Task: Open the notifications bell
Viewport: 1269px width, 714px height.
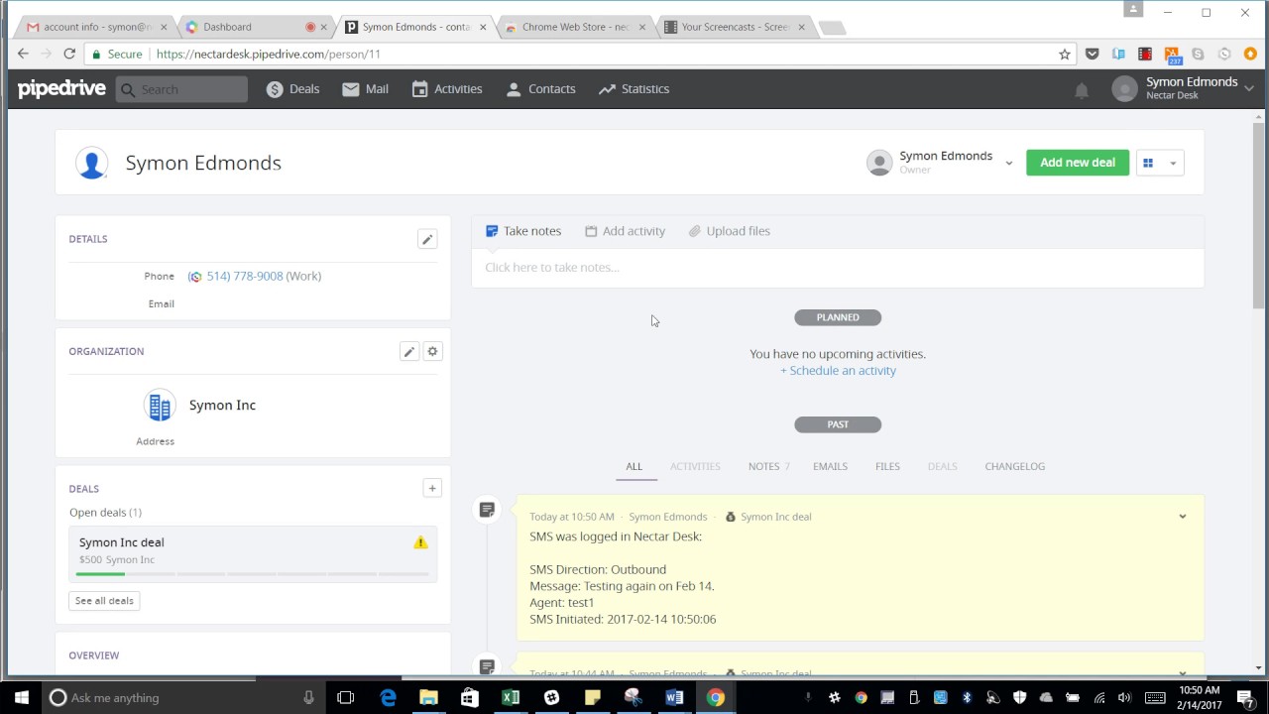Action: 1082,90
